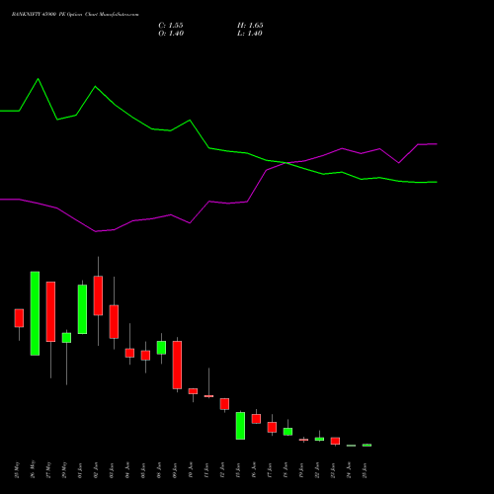Click where green and purple lines cross
This screenshot has height=494, width=494.
pyautogui.click(x=286, y=163)
